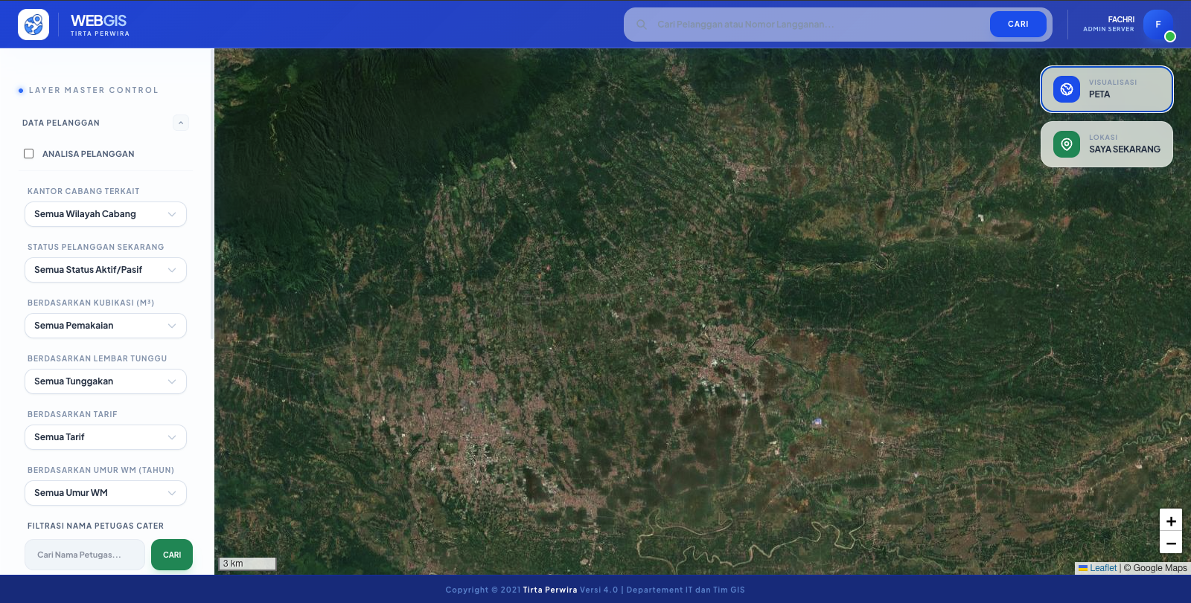
Task: Click the copyright Tirta Perwira footer text
Action: [595, 590]
